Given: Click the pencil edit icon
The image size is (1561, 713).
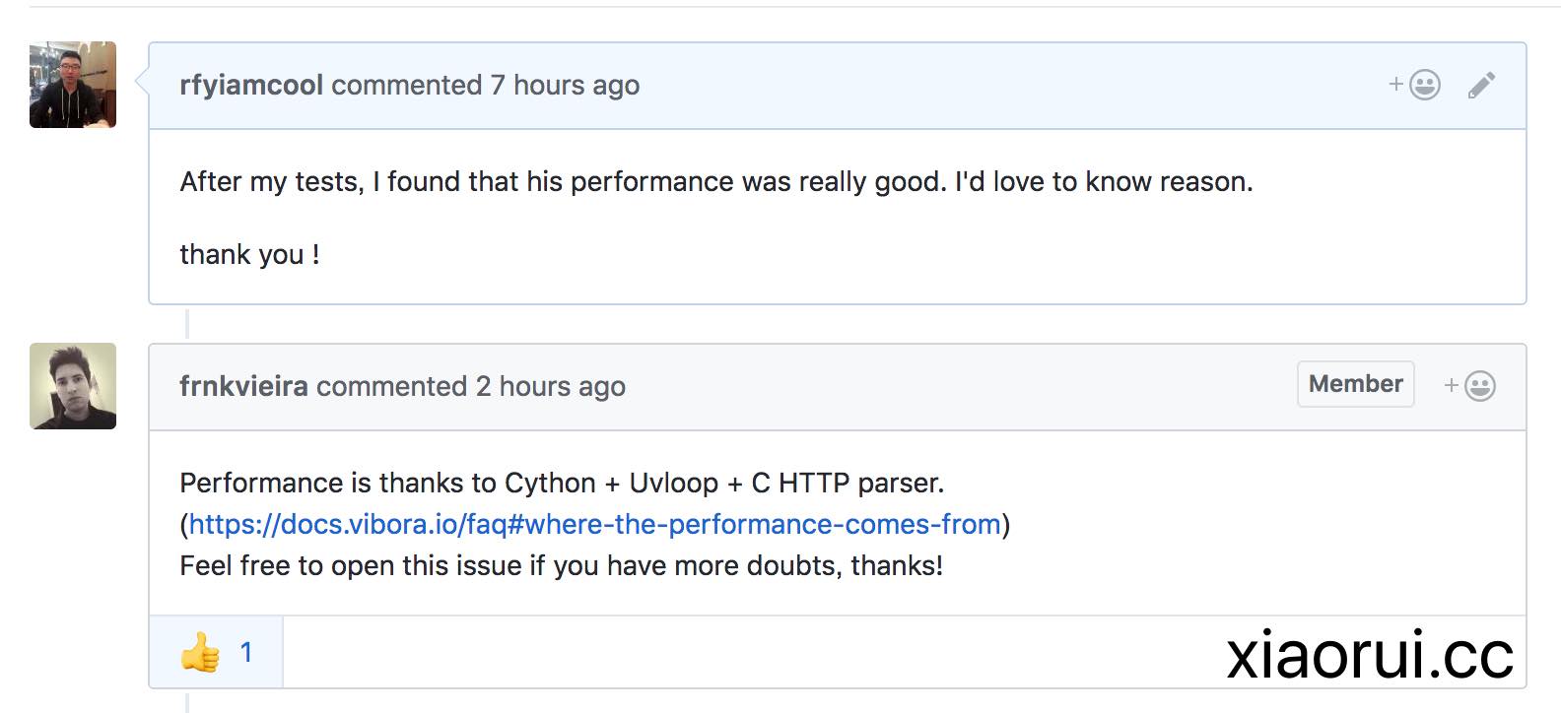Looking at the screenshot, I should pyautogui.click(x=1481, y=86).
